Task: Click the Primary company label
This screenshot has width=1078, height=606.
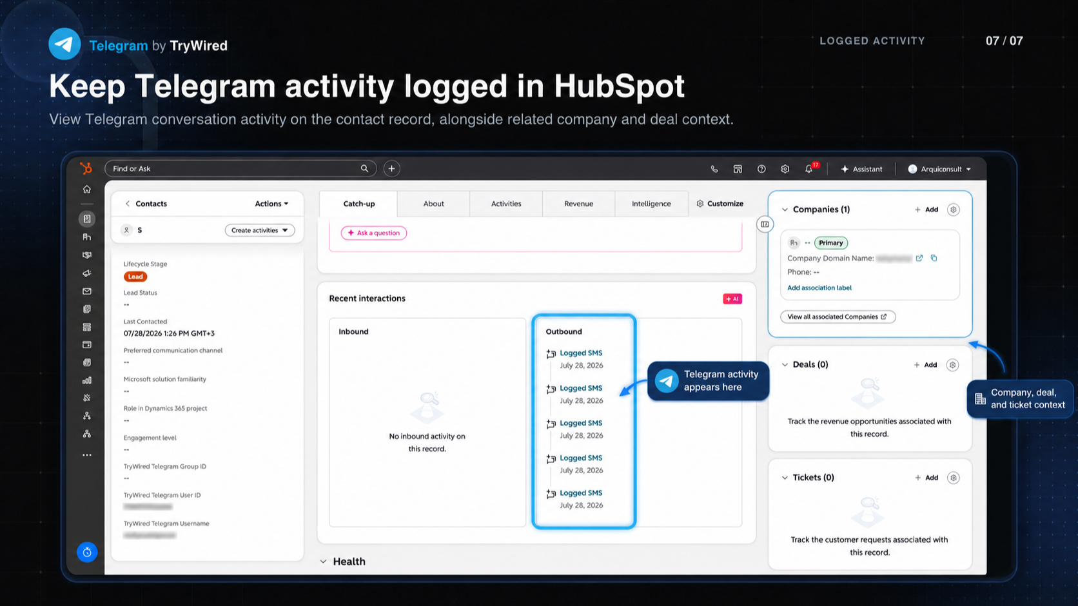Action: point(831,243)
